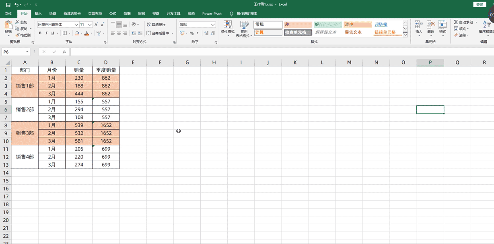Toggle middle align
The image size is (494, 244).
(119, 25)
